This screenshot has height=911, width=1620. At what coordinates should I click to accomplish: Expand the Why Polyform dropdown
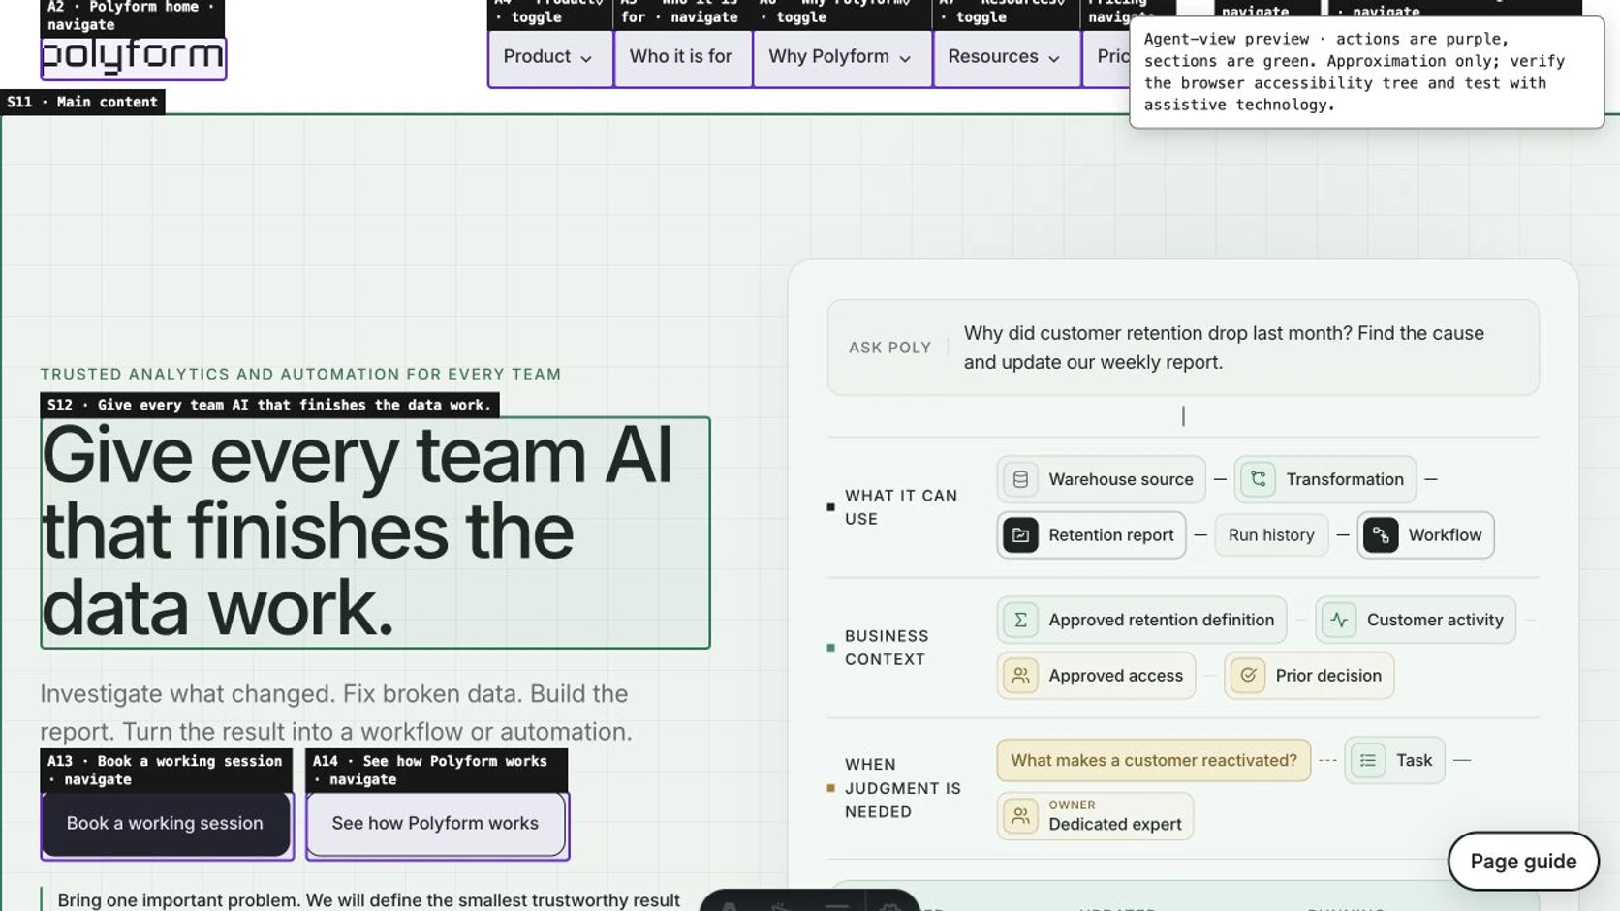point(841,57)
